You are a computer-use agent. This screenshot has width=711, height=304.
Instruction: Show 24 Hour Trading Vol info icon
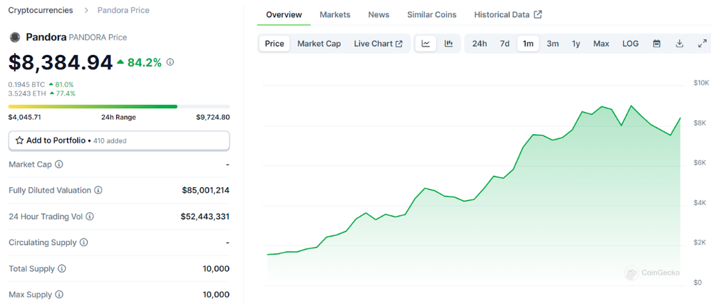tap(90, 216)
